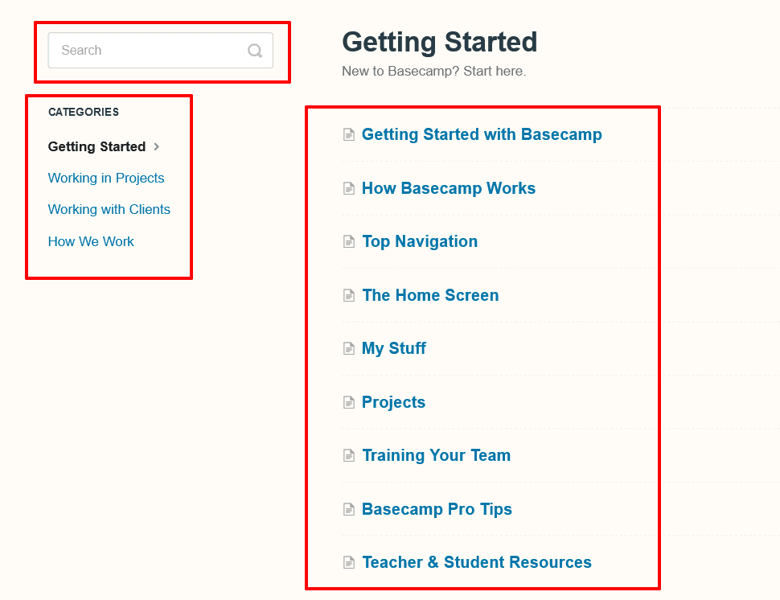Click the document icon next to My Stuff
This screenshot has height=600, width=780.
[349, 349]
